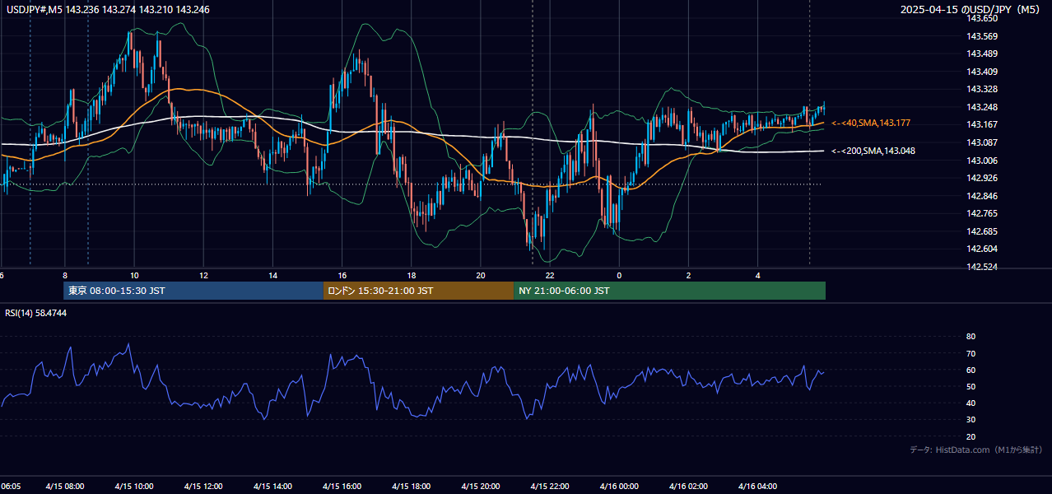Click price axis value 143.328
Viewport: 1052px width, 494px height.
pyautogui.click(x=981, y=89)
